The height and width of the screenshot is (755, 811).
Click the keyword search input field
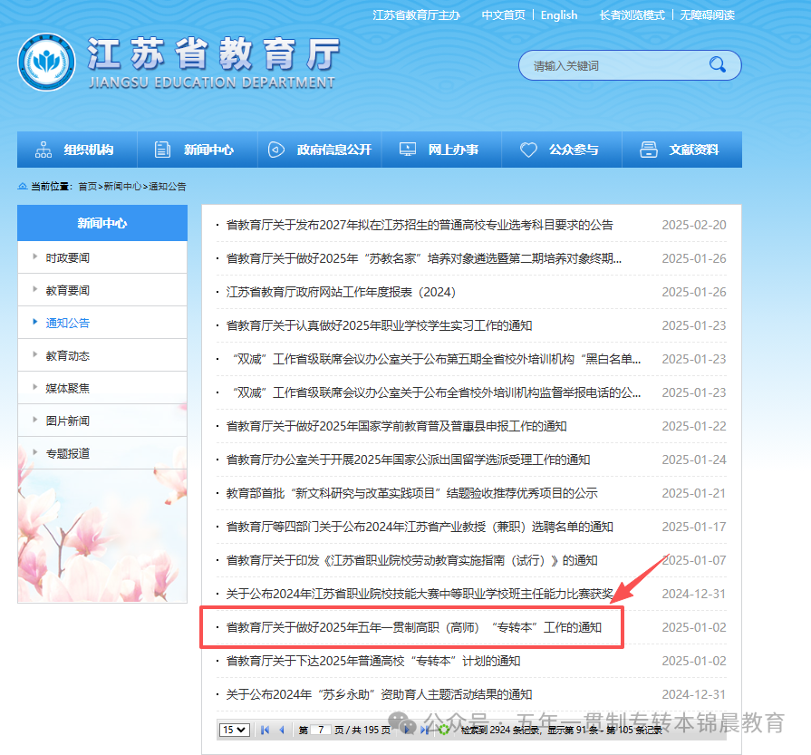pyautogui.click(x=612, y=65)
